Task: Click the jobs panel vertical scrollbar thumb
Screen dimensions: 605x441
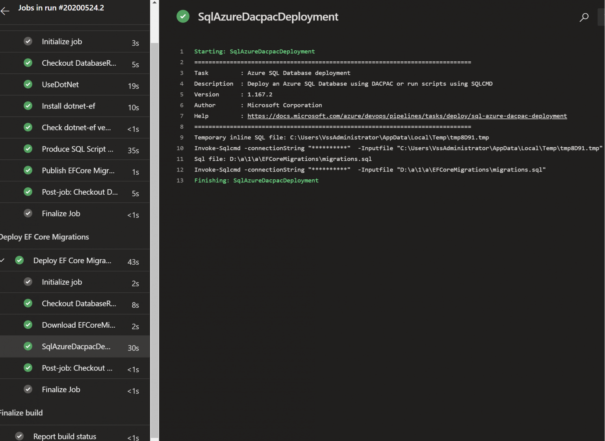Action: coord(154,236)
